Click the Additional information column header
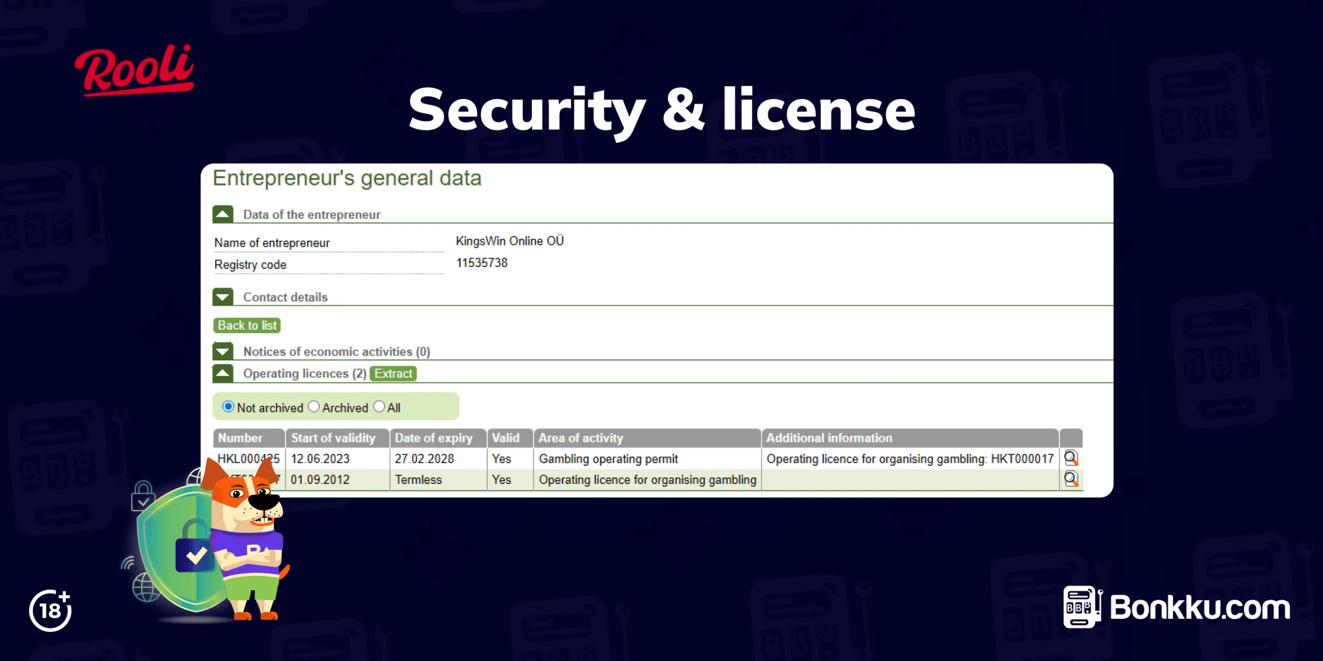 coord(910,438)
